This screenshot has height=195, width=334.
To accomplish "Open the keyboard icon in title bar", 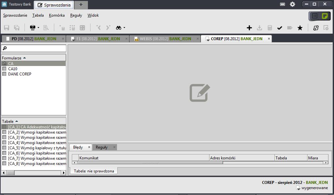I will point(282,4).
